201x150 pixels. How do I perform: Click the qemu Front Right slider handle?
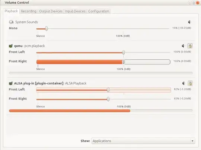[x=124, y=62]
